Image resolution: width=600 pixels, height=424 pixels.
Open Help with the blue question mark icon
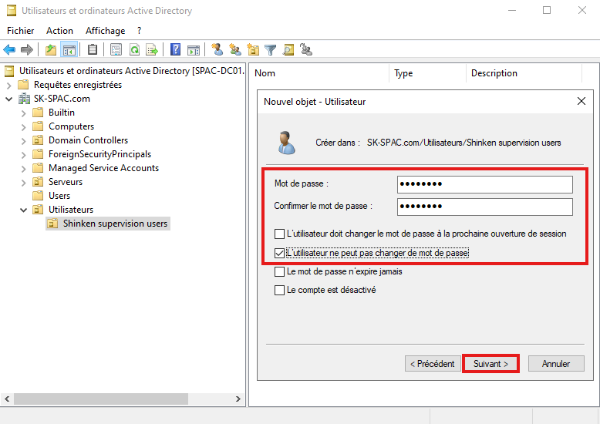pos(176,50)
